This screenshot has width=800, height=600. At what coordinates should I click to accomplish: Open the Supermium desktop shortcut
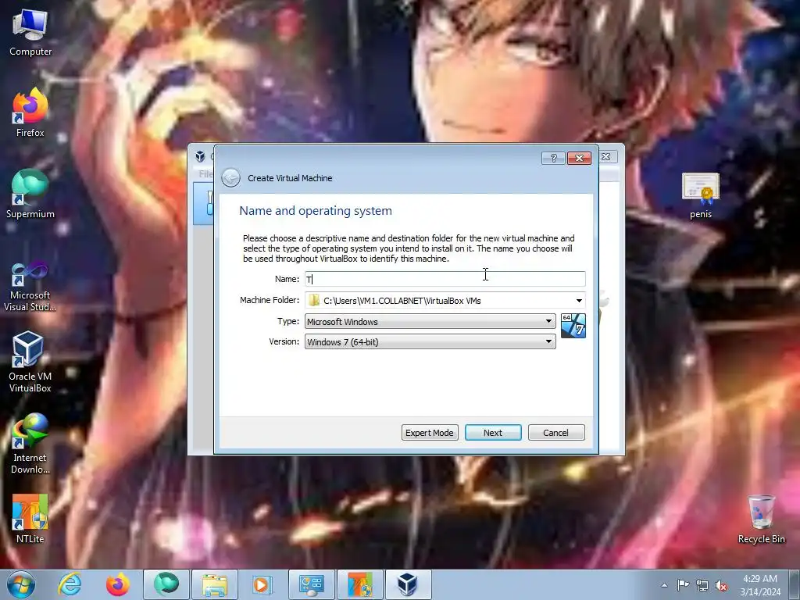click(30, 195)
